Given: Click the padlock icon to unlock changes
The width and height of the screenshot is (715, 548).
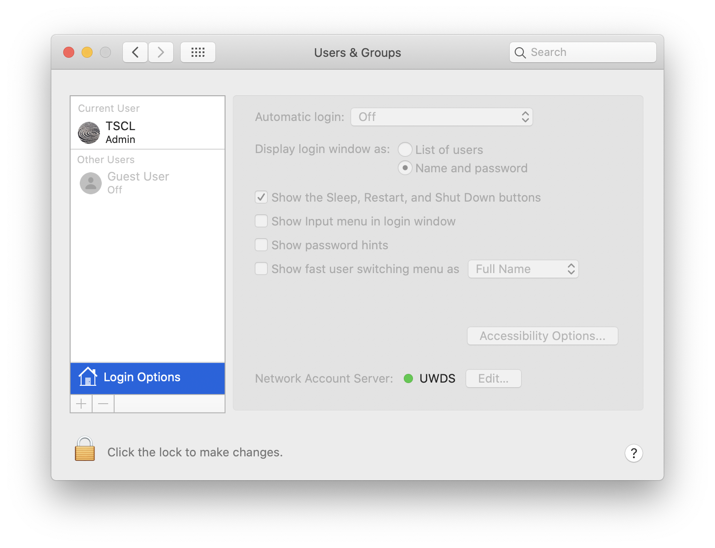Looking at the screenshot, I should [85, 449].
